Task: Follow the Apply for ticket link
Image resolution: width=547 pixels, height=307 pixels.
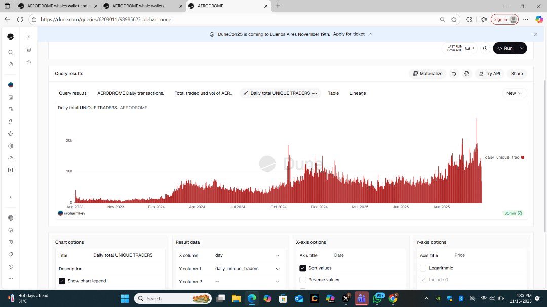Action: tap(352, 34)
